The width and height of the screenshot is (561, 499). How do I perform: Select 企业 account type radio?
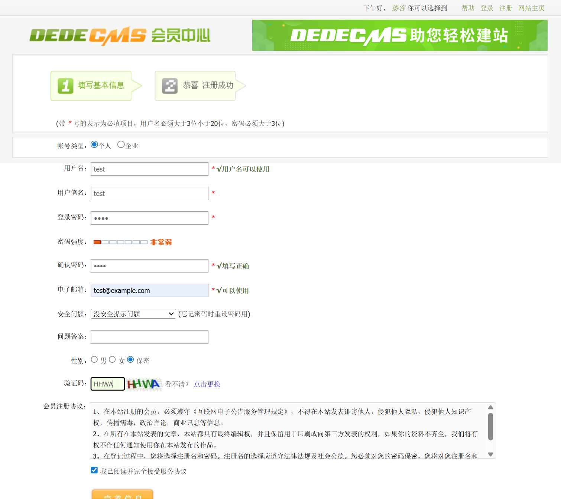121,144
